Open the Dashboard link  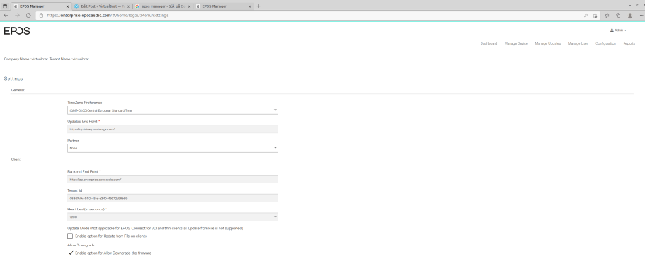click(x=489, y=43)
